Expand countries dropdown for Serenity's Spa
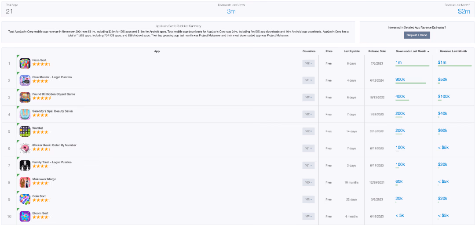 coord(308,114)
